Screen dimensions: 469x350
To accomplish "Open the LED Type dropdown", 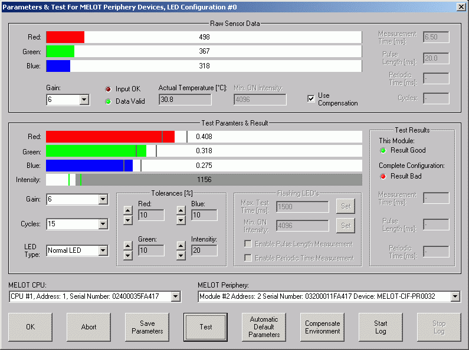I will [x=103, y=250].
